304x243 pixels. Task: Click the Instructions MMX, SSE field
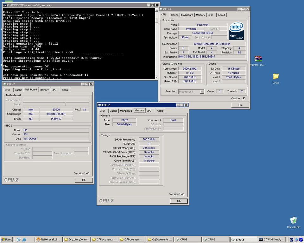212,57
